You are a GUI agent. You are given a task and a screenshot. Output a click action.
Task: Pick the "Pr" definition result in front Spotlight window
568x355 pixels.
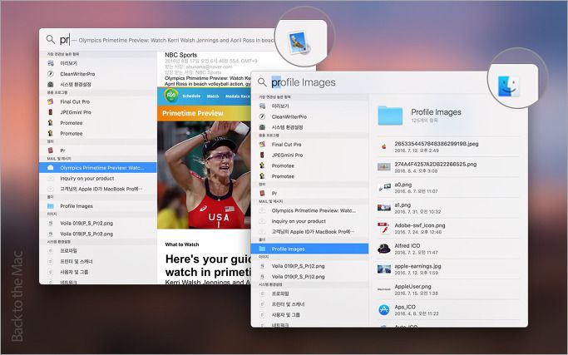point(309,193)
